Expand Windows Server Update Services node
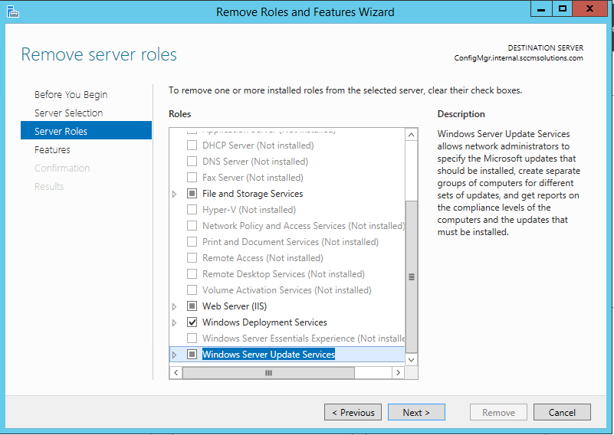 coord(175,355)
